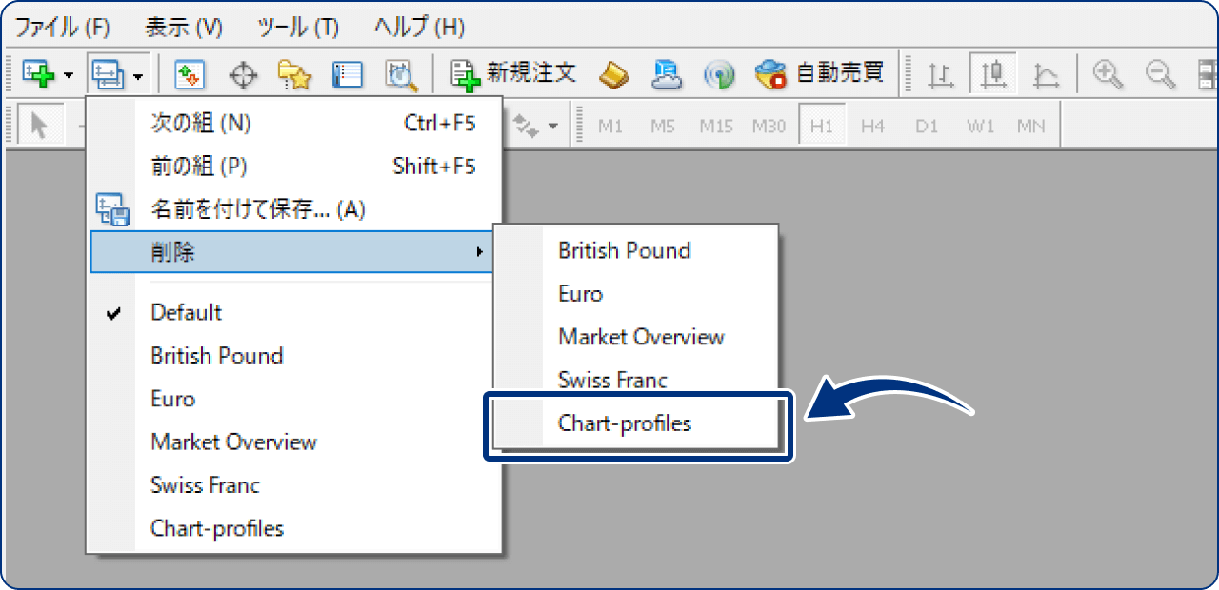Show the Data Window crosshair icon
1219x590 pixels.
[244, 74]
